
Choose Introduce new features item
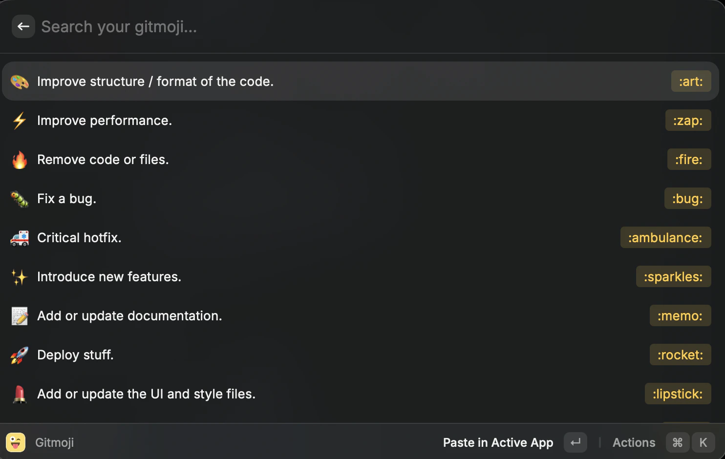(x=361, y=276)
